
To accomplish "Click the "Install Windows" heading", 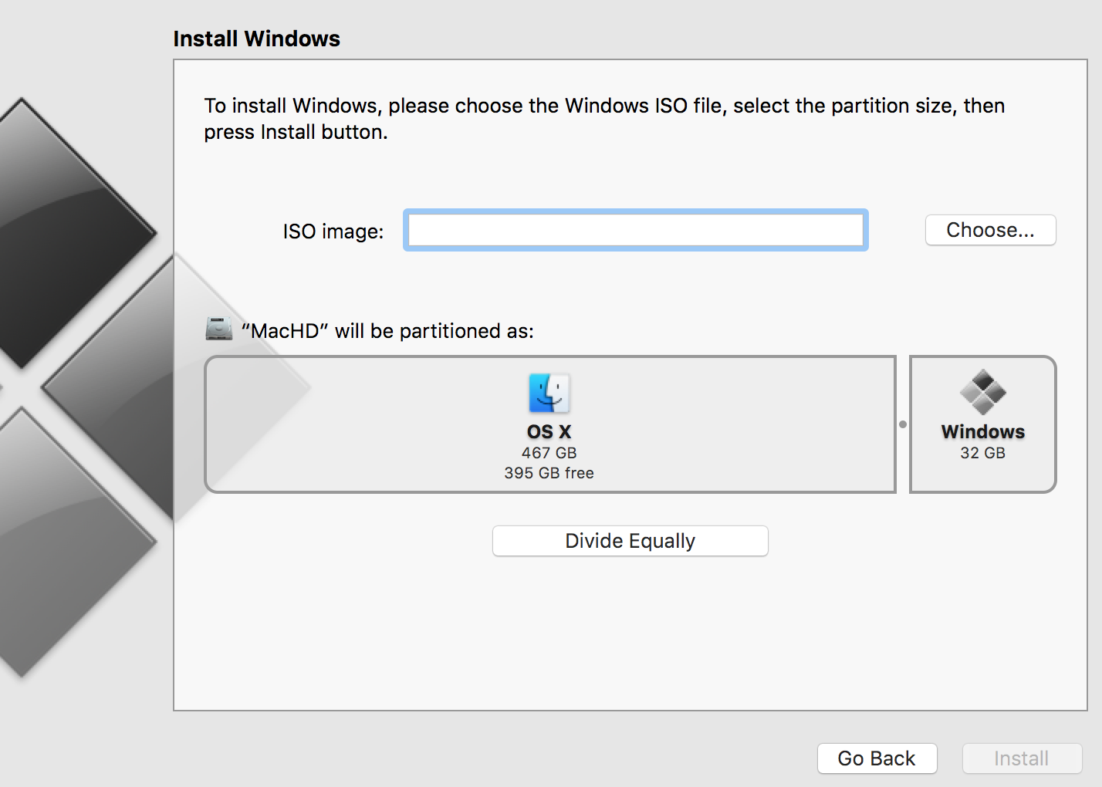I will [256, 39].
